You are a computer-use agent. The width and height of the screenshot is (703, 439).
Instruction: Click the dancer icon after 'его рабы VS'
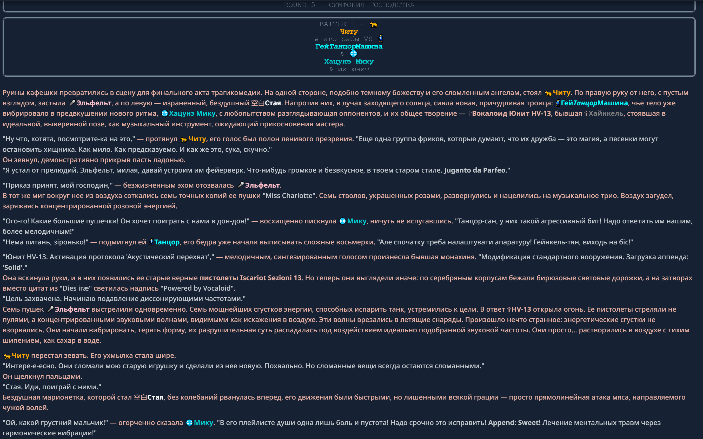381,39
